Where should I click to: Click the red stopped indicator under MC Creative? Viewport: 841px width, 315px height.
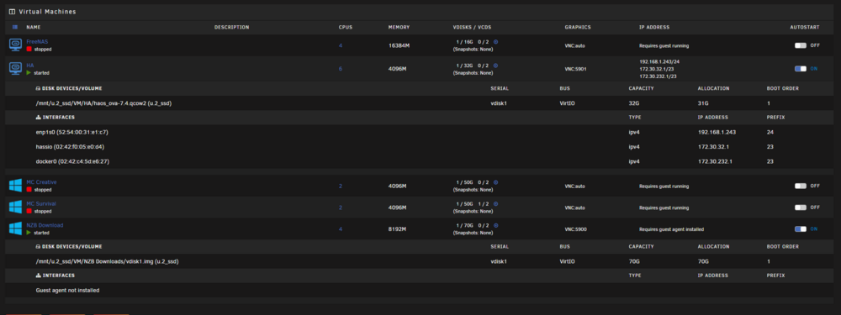coord(29,190)
